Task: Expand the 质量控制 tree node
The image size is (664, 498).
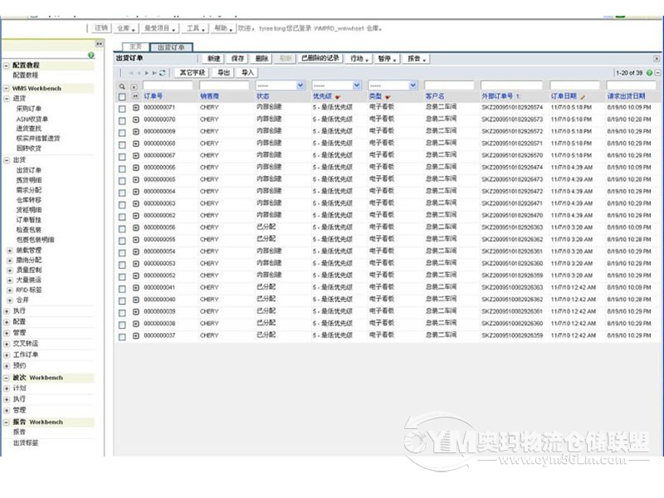Action: 10,271
